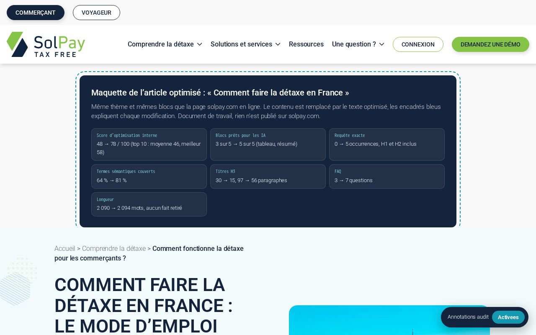536x335 pixels.
Task: Click the Blocs prêts pour les IA card
Action: [x=268, y=144]
